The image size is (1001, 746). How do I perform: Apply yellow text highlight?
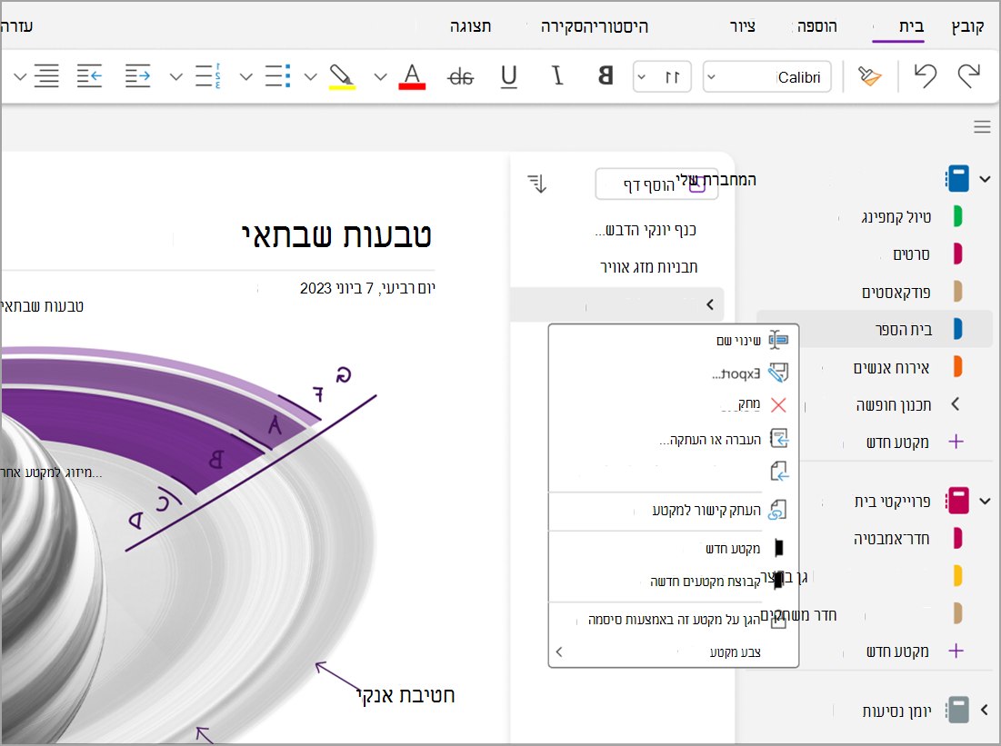pos(342,76)
